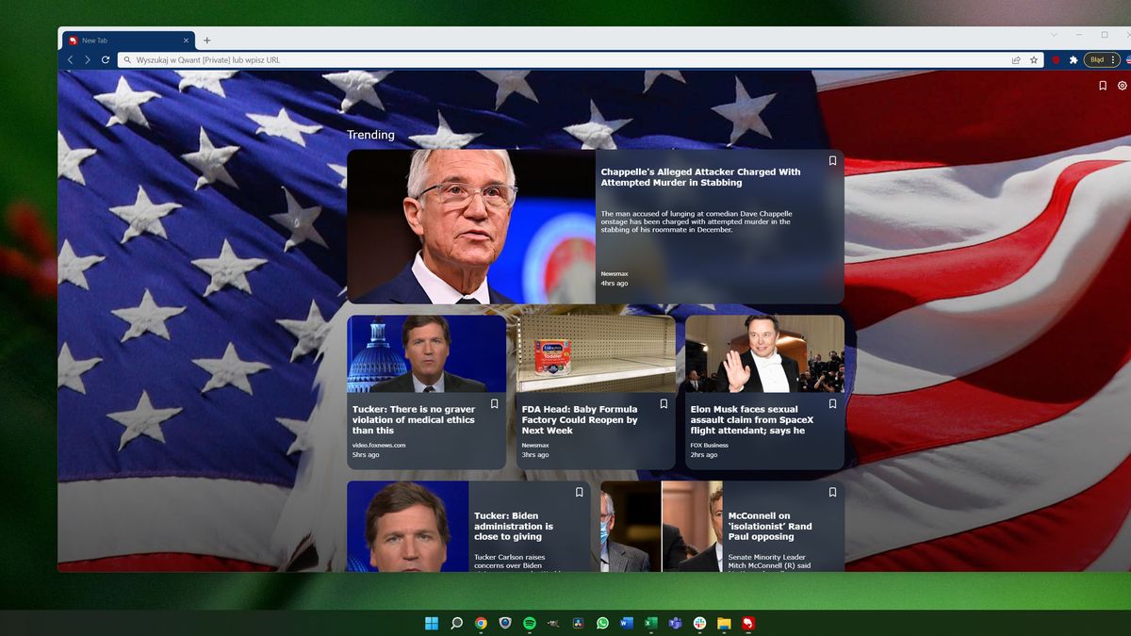Open WhatsApp from the taskbar
Viewport: 1131px width, 636px height.
[x=602, y=623]
